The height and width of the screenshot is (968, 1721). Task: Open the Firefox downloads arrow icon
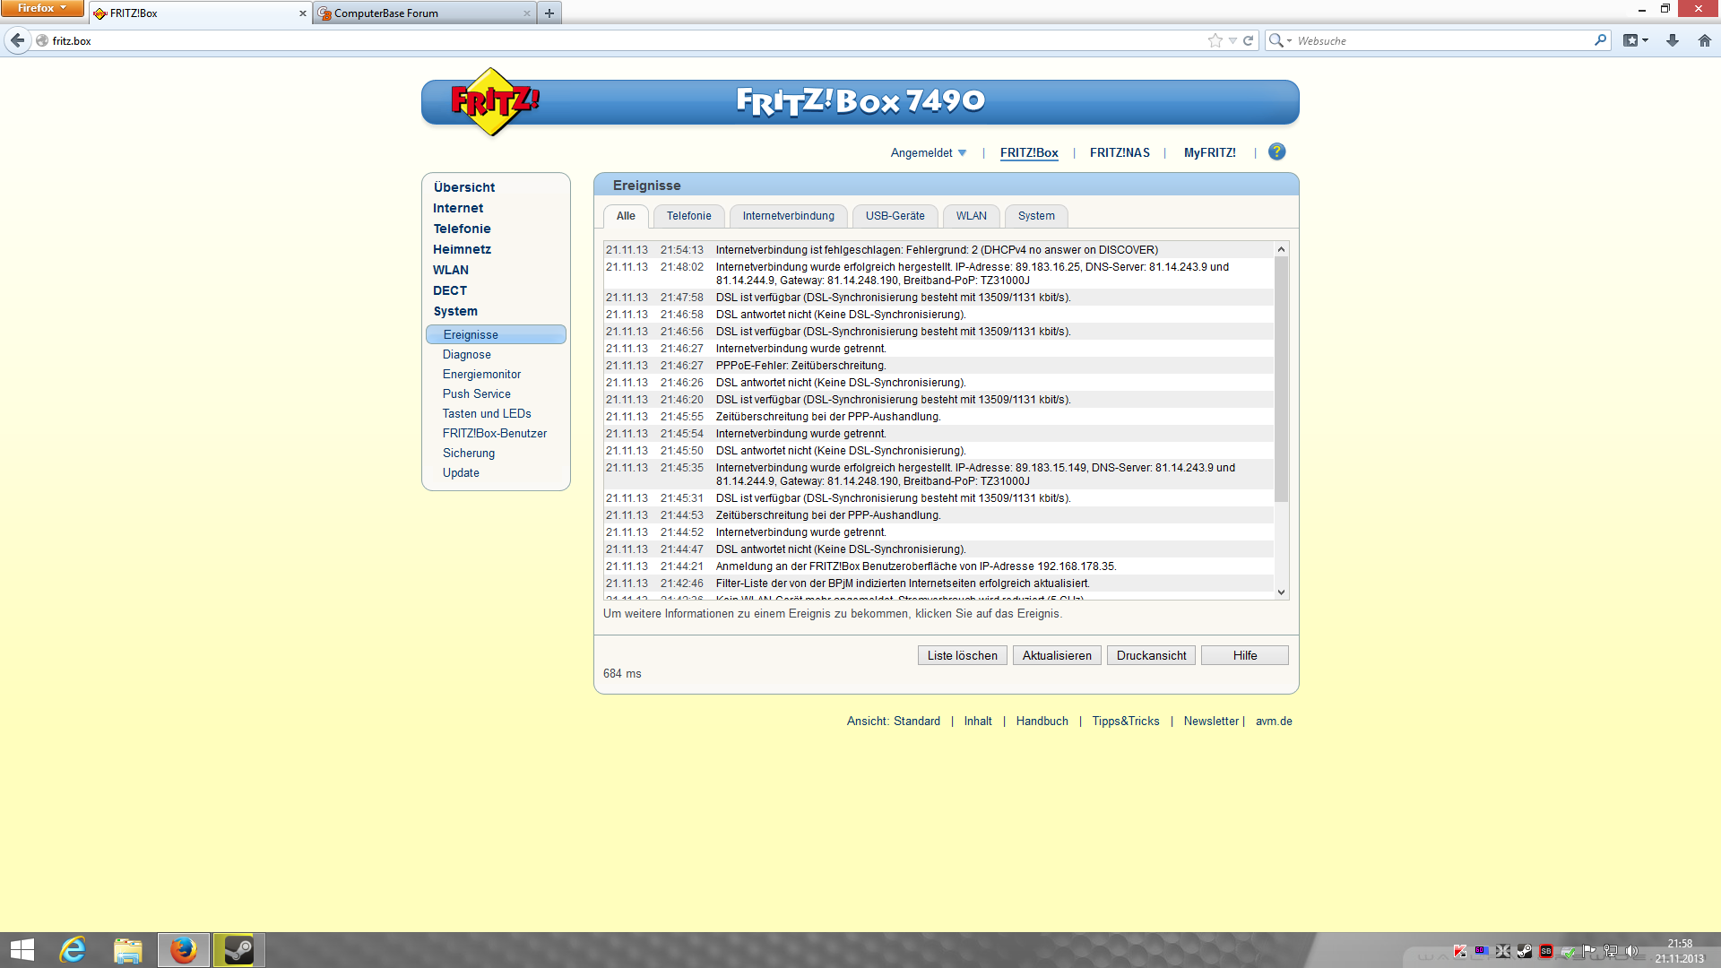pyautogui.click(x=1672, y=40)
